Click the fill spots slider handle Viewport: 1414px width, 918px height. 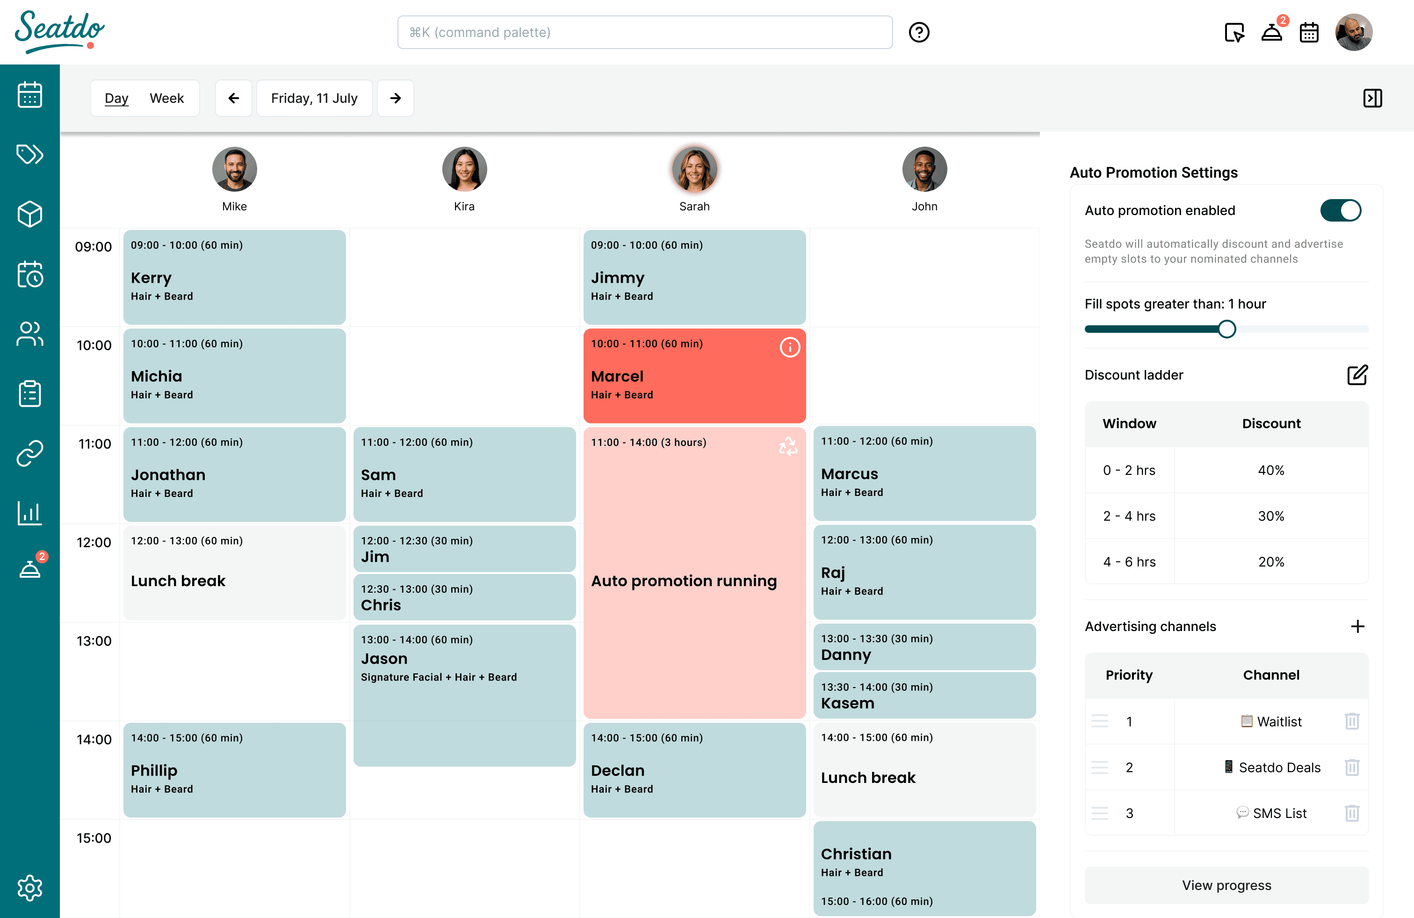(x=1227, y=329)
